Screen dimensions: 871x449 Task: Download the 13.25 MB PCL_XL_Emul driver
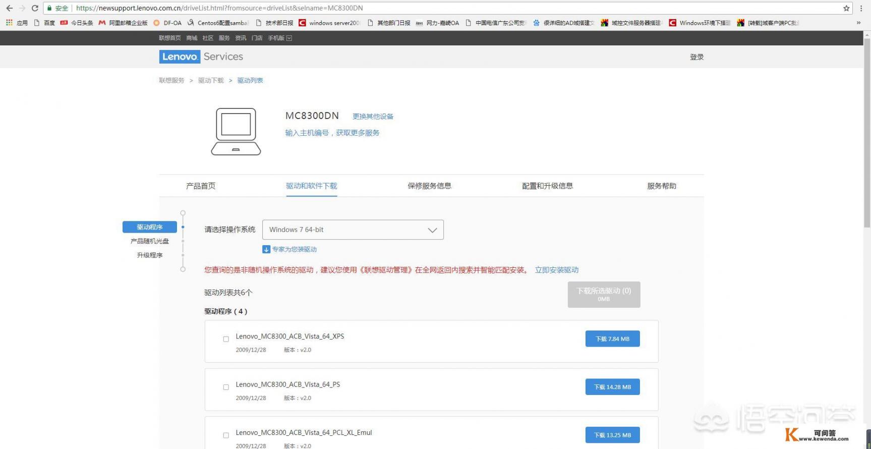click(x=613, y=435)
